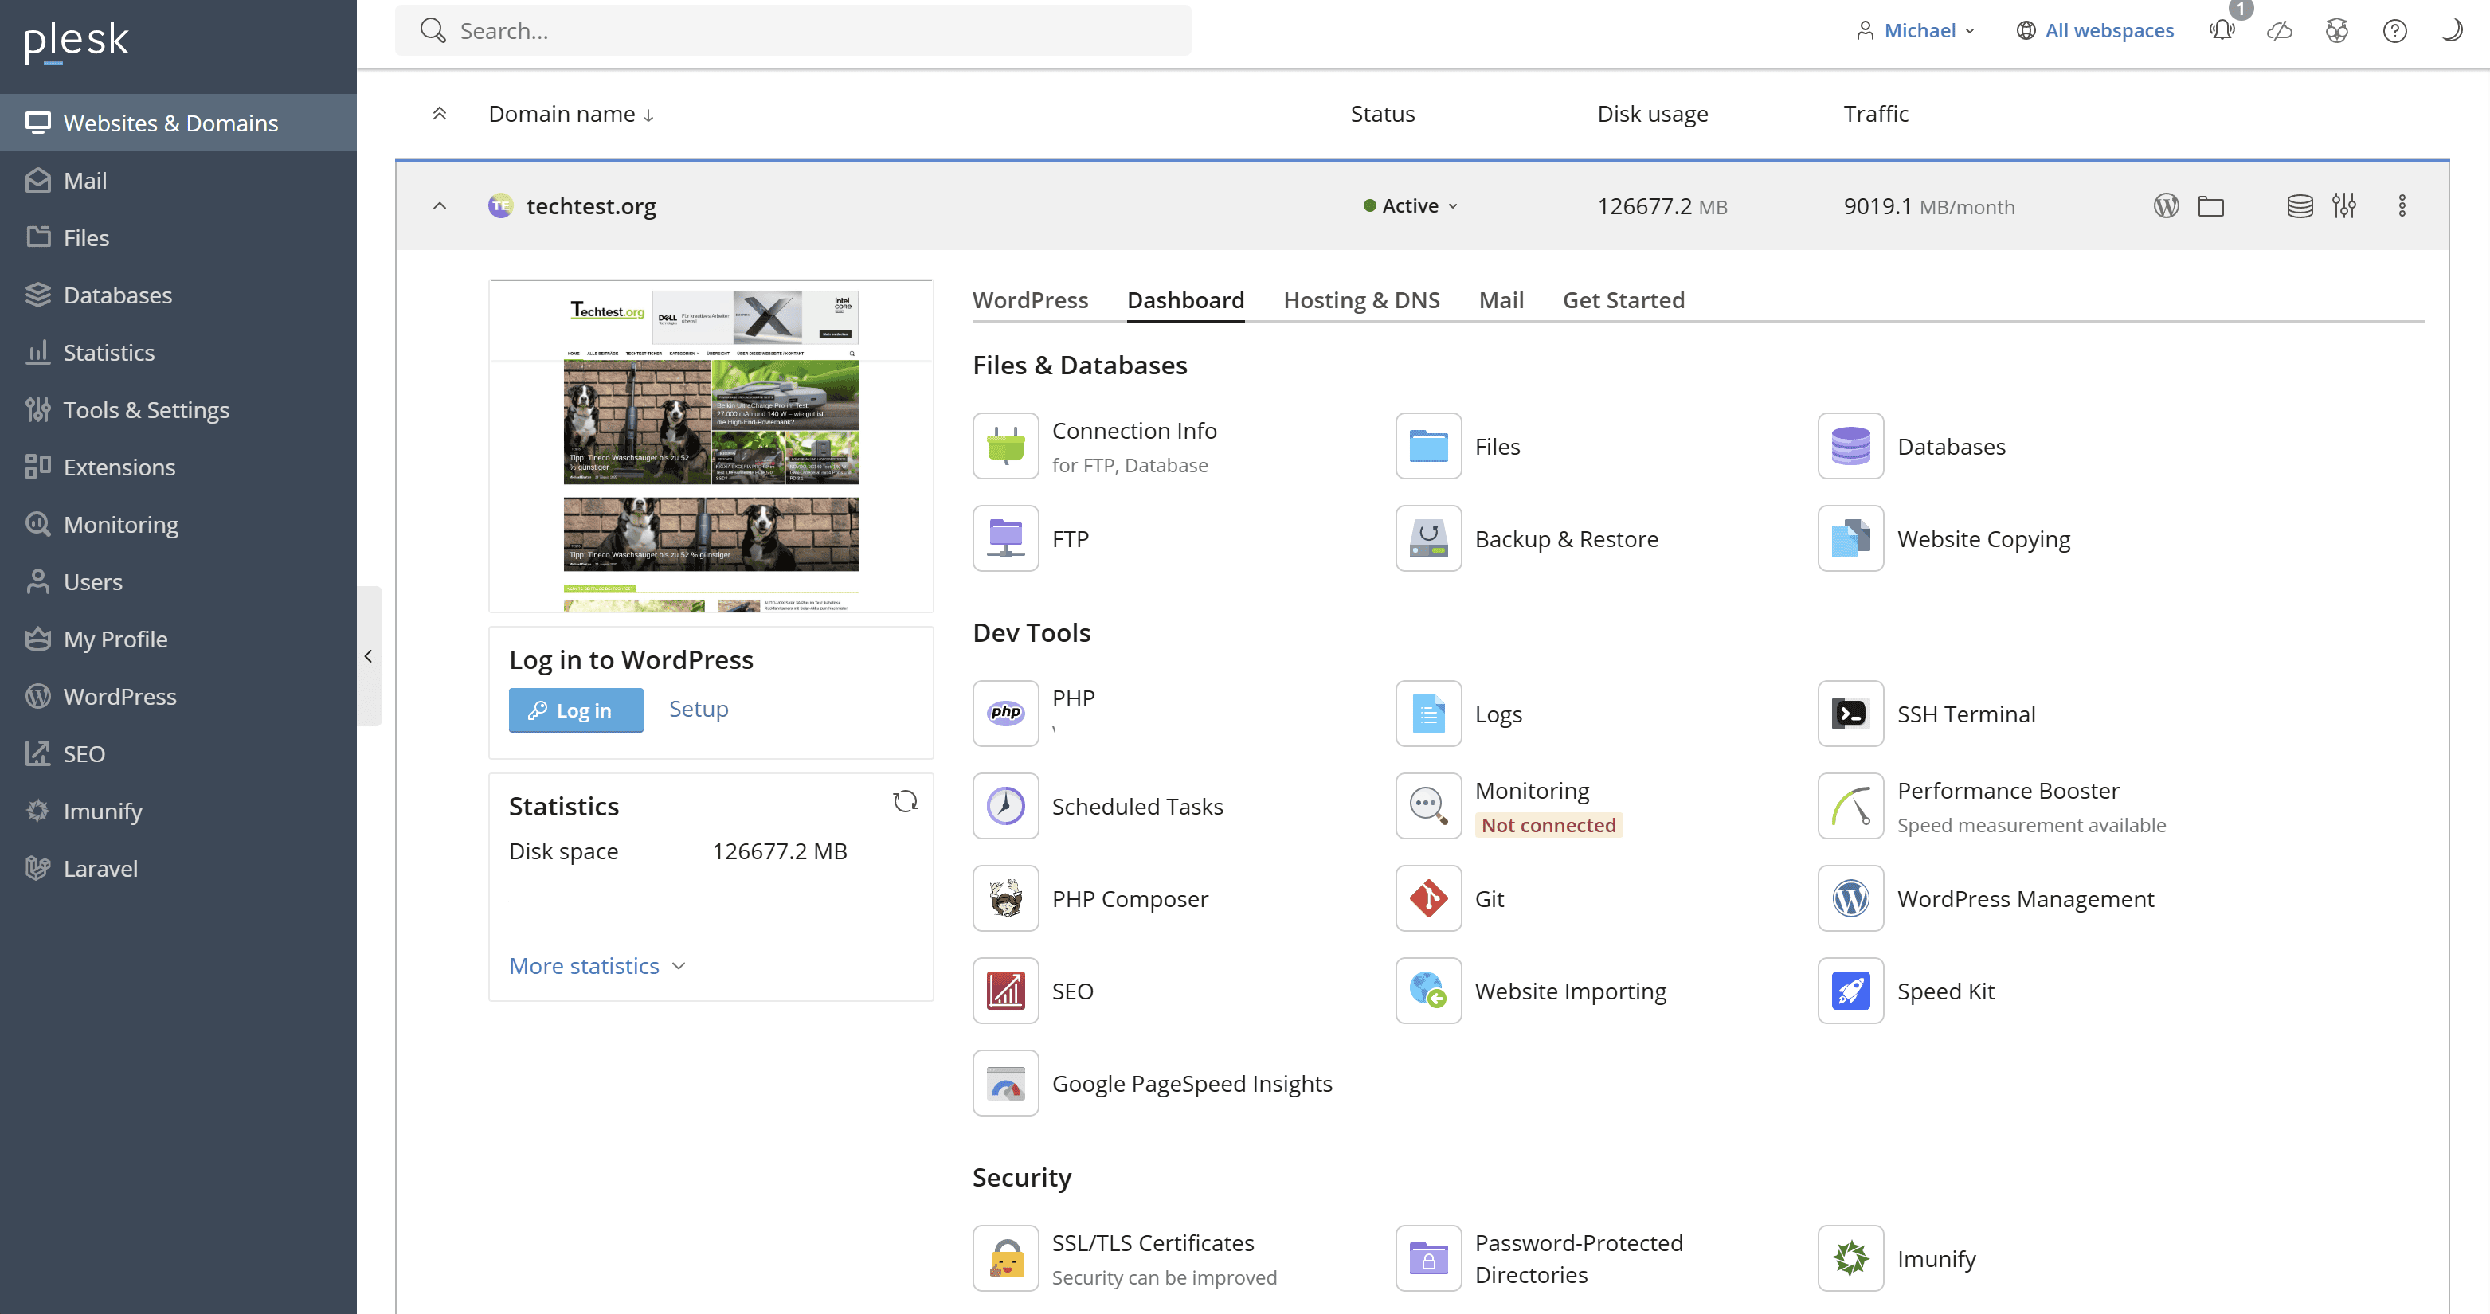
Task: Sort by Domain name column
Action: [571, 114]
